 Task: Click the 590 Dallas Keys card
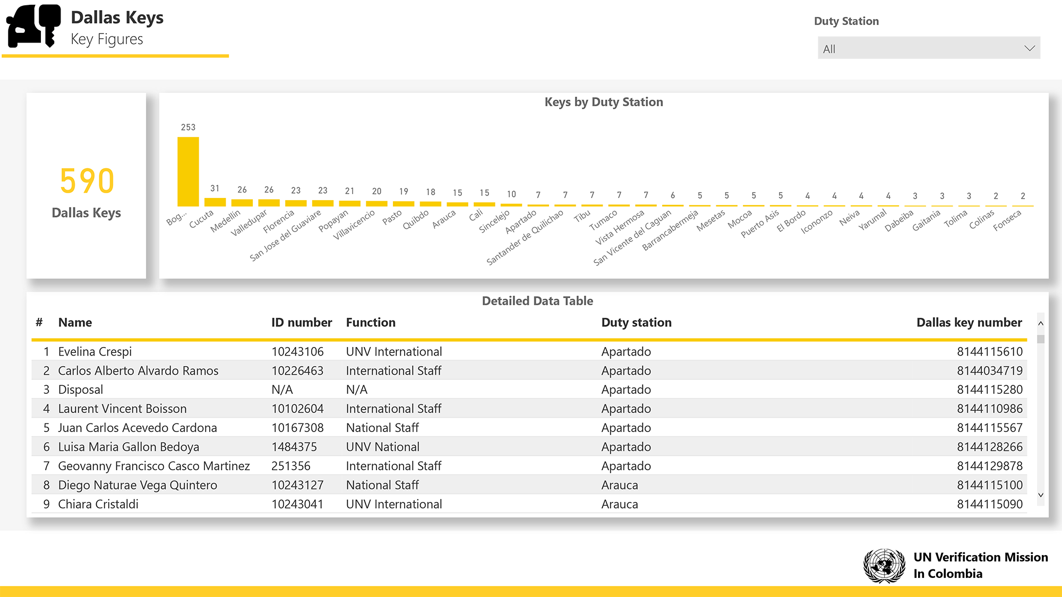86,186
